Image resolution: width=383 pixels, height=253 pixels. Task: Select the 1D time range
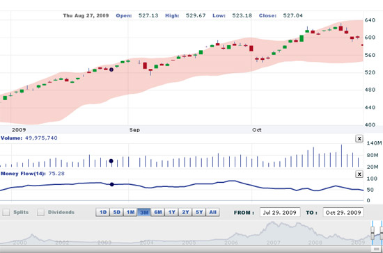tap(103, 212)
